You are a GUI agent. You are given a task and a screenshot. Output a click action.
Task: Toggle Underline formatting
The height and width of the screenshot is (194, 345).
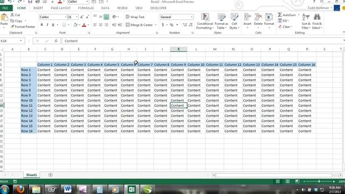[x=53, y=25]
